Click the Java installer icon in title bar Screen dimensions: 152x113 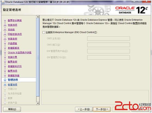3,2
